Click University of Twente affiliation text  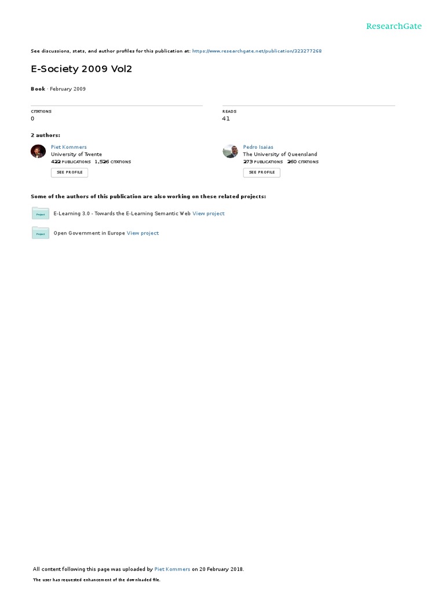click(x=76, y=154)
